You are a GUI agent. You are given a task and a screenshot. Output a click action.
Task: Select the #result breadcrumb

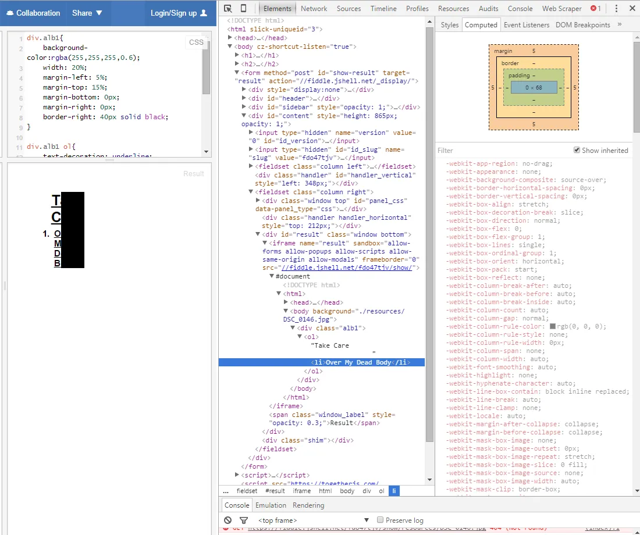pyautogui.click(x=275, y=491)
